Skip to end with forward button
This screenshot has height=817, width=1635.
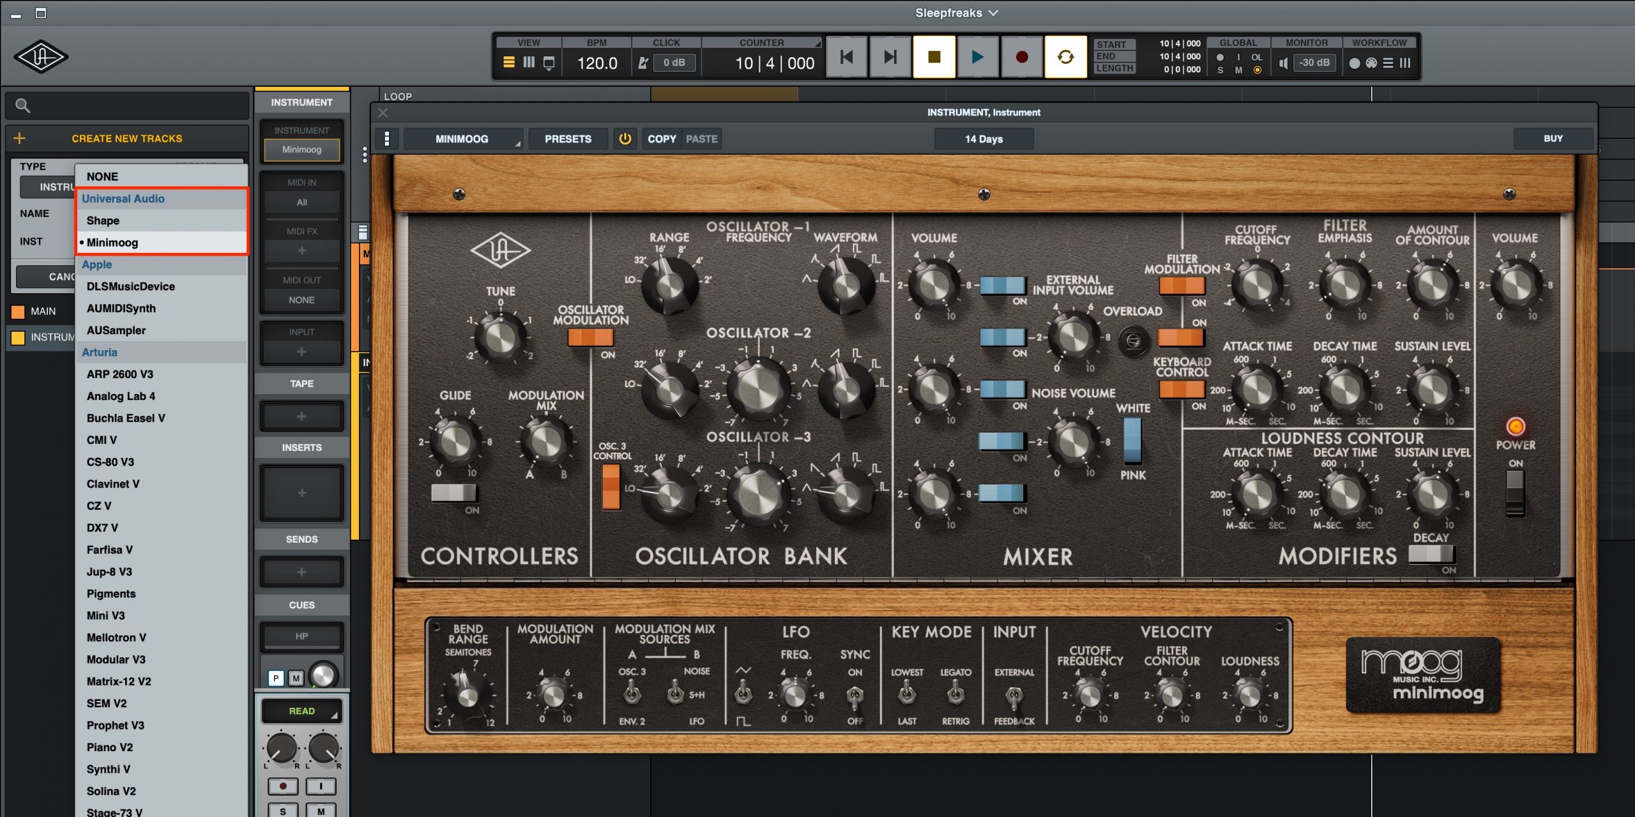tap(890, 57)
